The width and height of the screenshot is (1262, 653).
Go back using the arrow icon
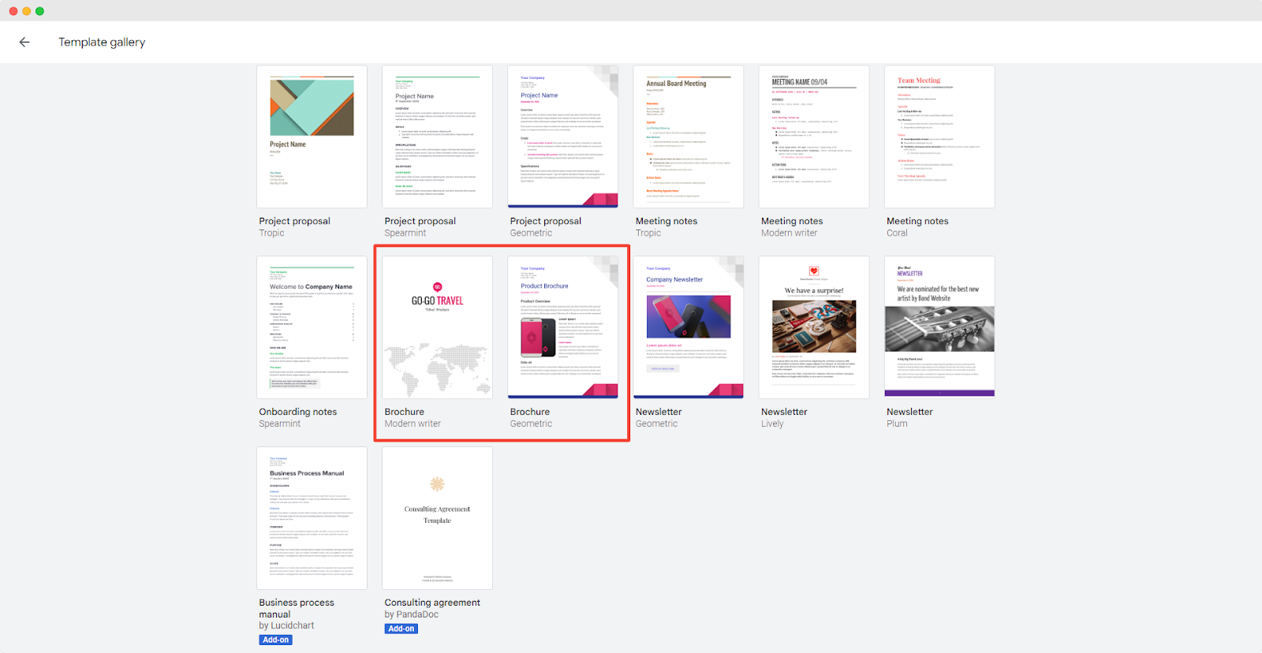coord(24,43)
